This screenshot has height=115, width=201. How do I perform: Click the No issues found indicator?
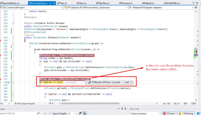coord(24,104)
